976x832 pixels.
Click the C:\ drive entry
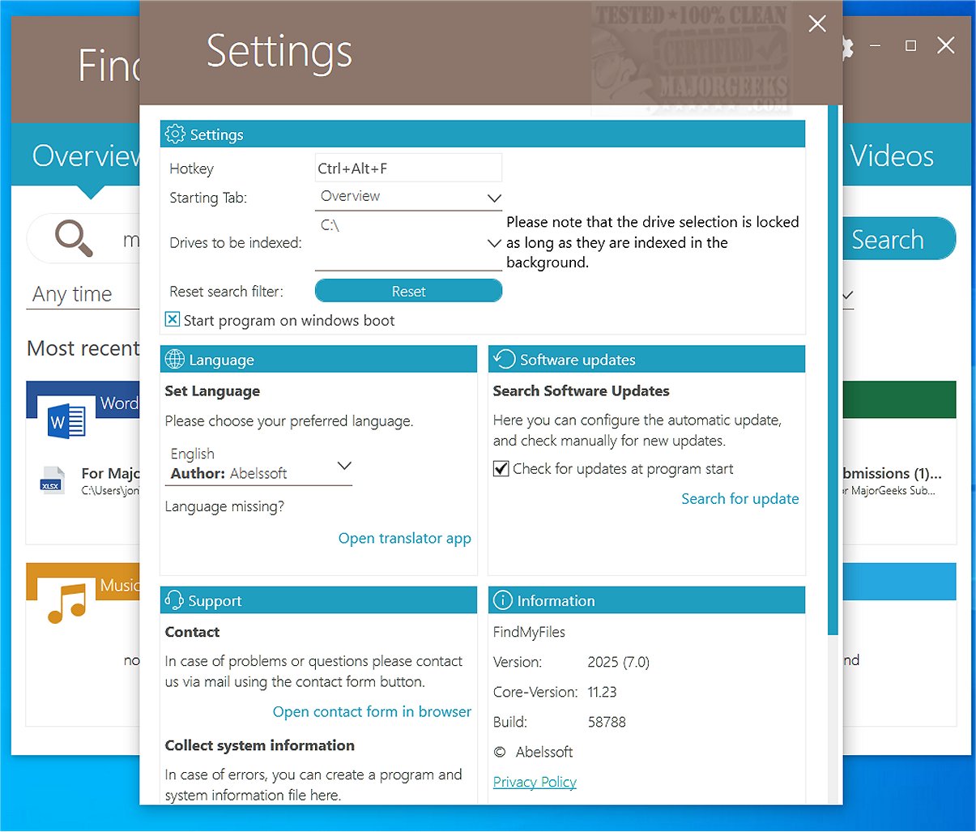[x=330, y=225]
